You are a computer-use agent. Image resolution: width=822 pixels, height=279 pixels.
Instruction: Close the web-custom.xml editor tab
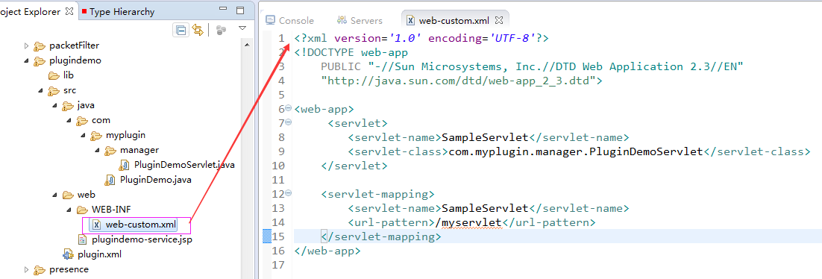click(x=499, y=20)
